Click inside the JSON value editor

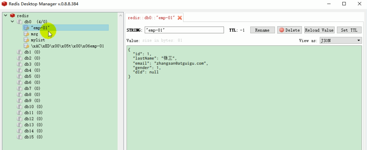(244, 98)
